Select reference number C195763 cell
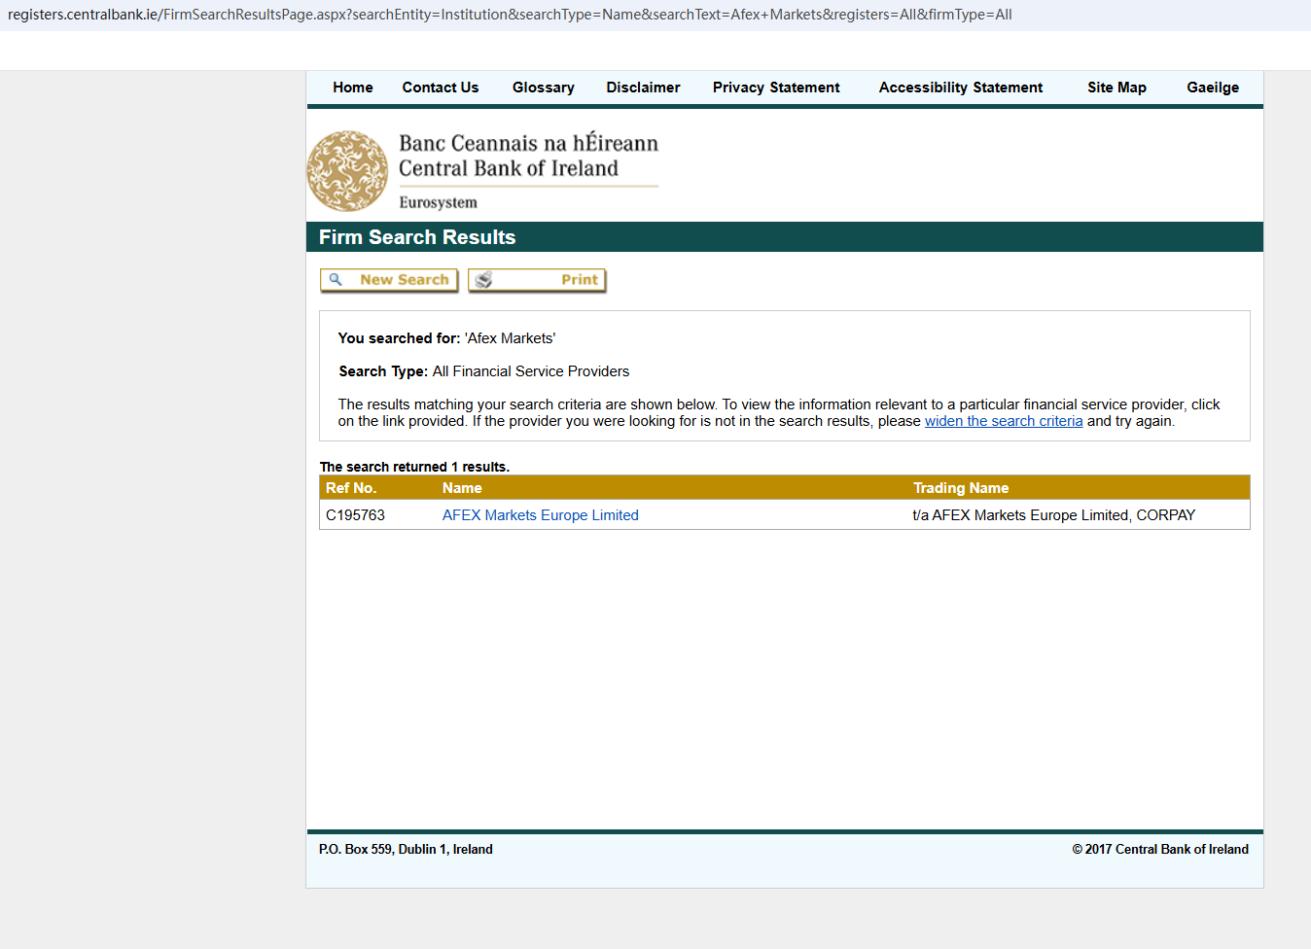 click(355, 515)
